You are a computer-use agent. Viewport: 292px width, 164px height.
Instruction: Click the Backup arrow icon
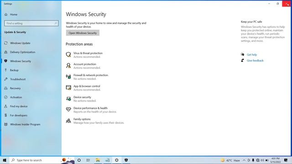point(6,70)
